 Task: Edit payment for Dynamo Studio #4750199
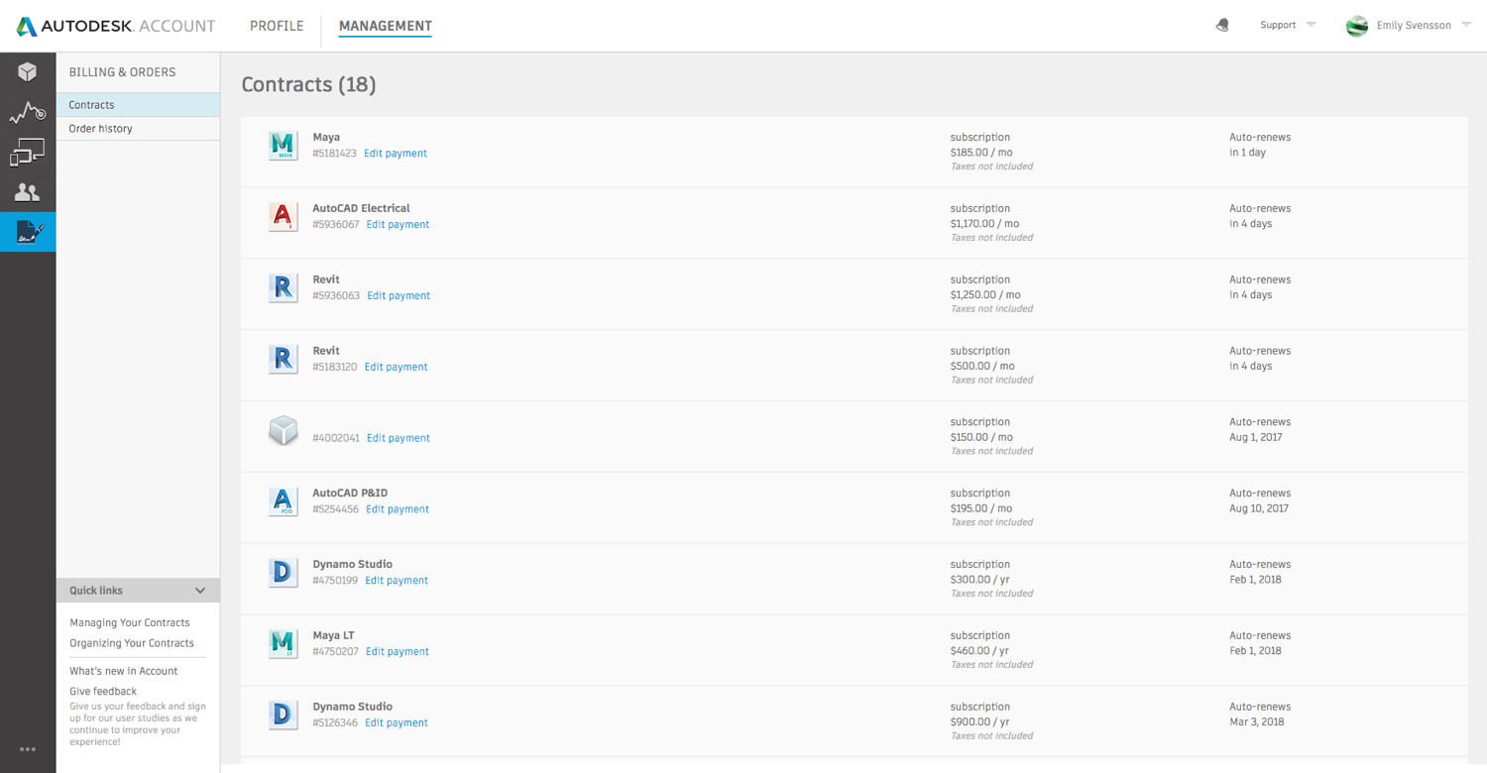pos(397,582)
